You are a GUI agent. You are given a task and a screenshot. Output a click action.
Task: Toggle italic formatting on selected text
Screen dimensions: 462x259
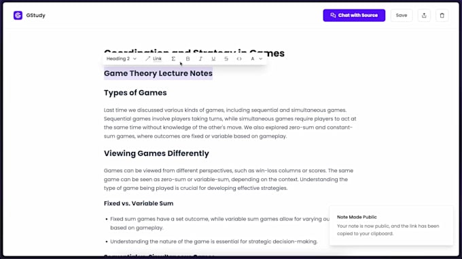tap(200, 59)
